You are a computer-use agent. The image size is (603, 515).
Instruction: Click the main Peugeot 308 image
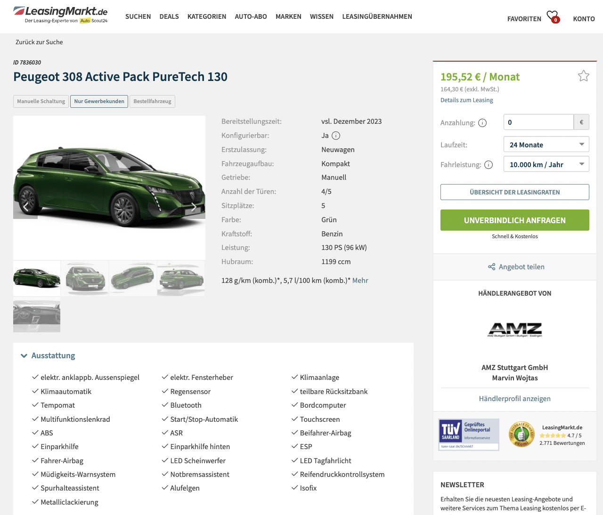tap(109, 187)
